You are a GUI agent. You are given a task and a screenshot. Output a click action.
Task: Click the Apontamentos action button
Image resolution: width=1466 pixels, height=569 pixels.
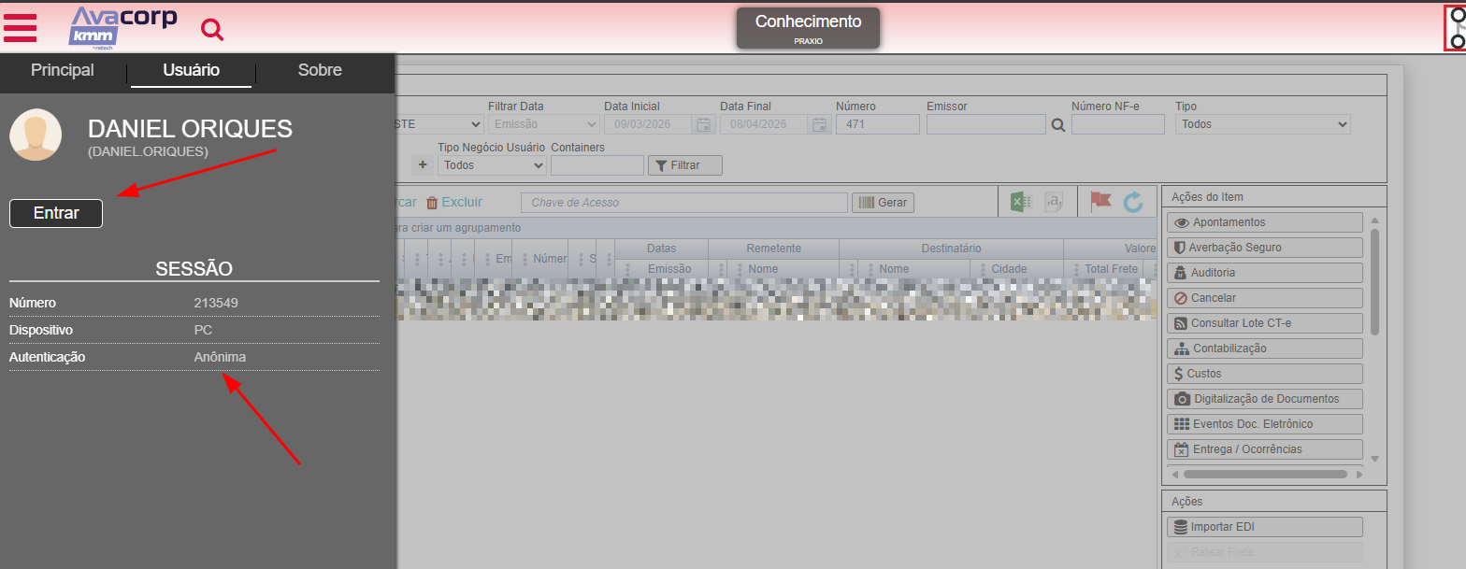tap(1264, 222)
